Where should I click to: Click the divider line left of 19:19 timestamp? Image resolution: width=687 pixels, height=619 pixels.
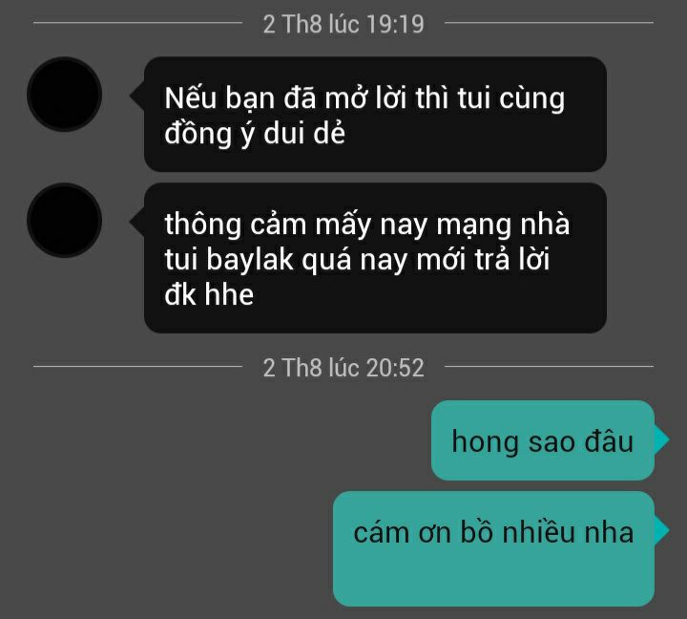[x=137, y=22]
